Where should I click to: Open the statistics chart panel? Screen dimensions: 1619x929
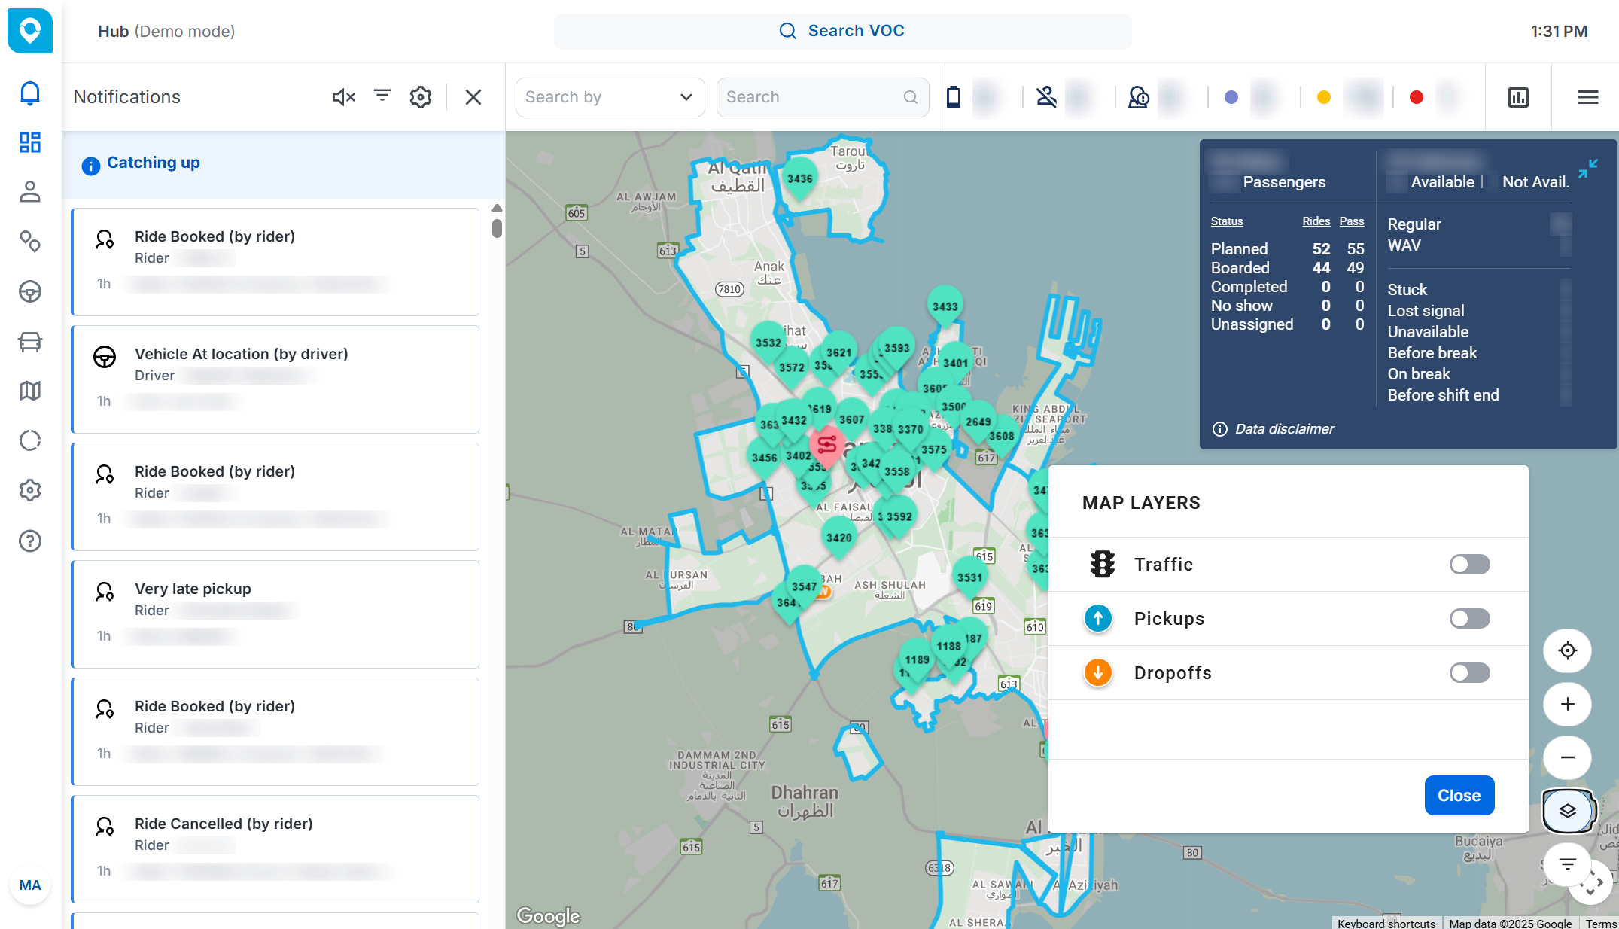coord(1518,97)
